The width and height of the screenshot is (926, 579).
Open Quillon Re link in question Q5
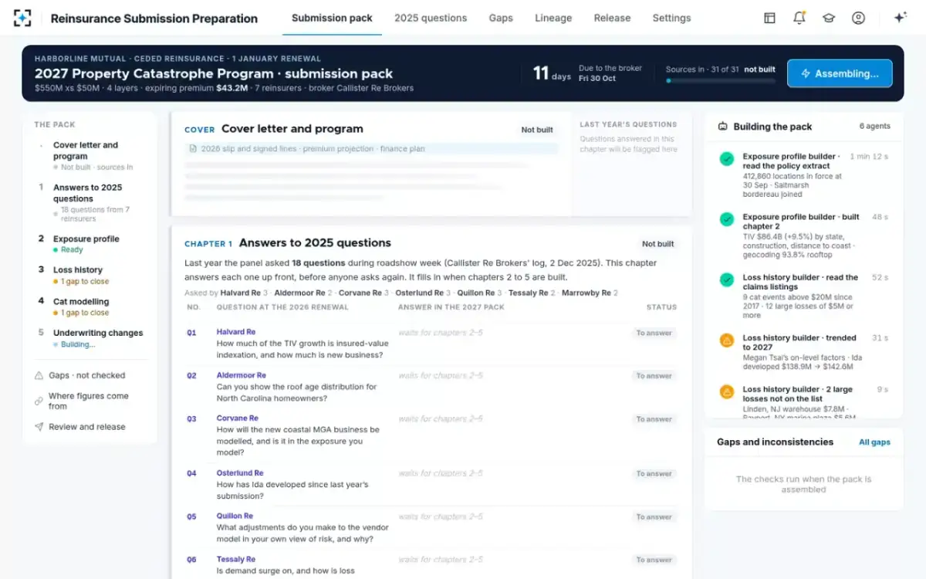point(235,516)
